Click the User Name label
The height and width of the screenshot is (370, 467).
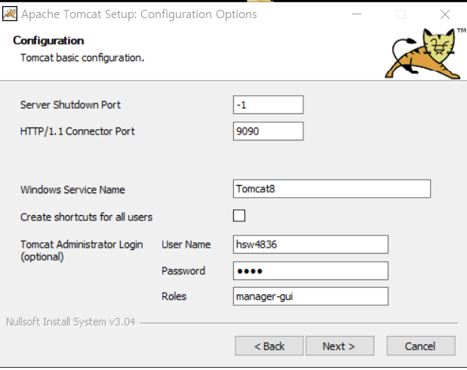click(186, 245)
